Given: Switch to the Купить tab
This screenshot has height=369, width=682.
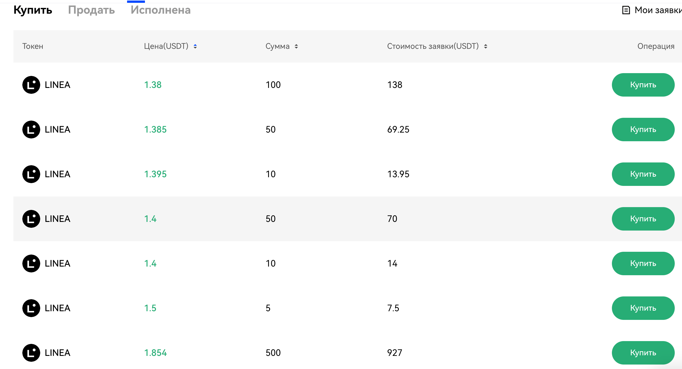Looking at the screenshot, I should [x=33, y=10].
